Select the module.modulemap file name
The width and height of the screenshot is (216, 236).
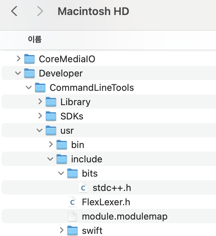coord(125,217)
